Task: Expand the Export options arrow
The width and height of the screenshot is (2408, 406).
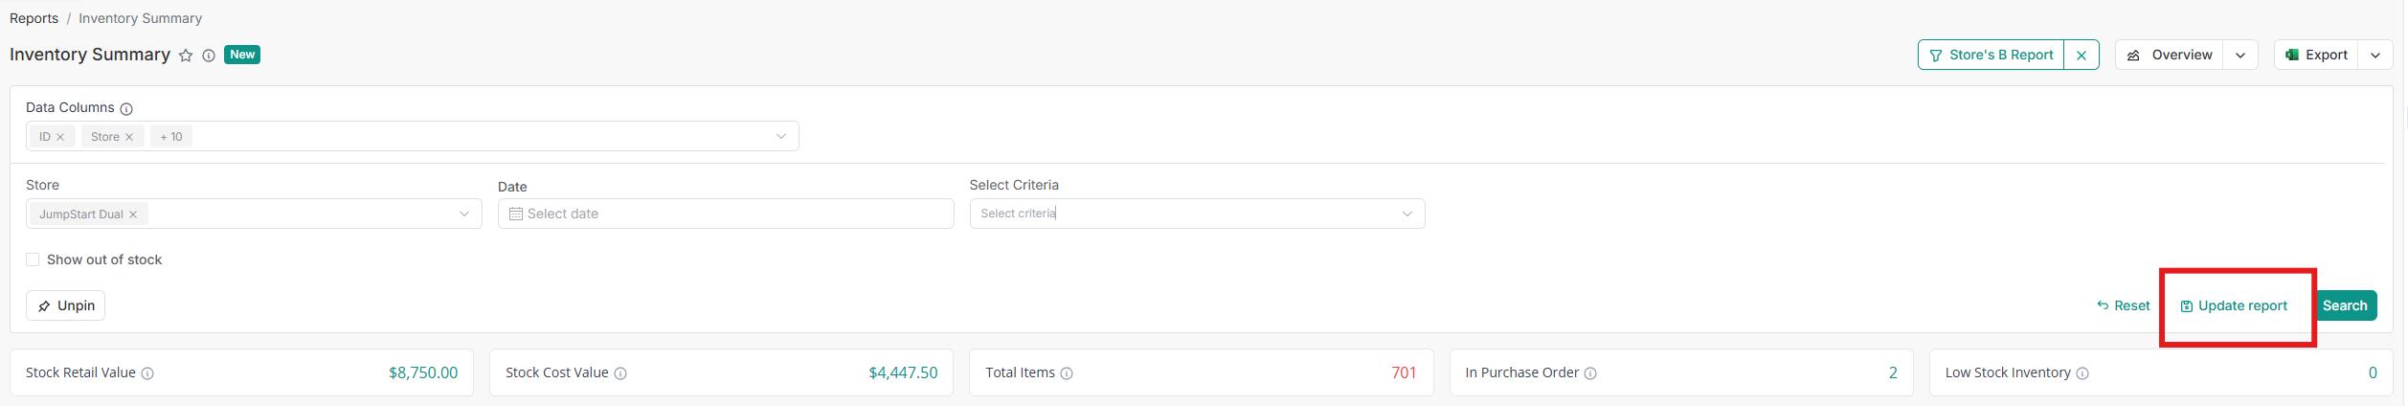Action: coord(2375,56)
